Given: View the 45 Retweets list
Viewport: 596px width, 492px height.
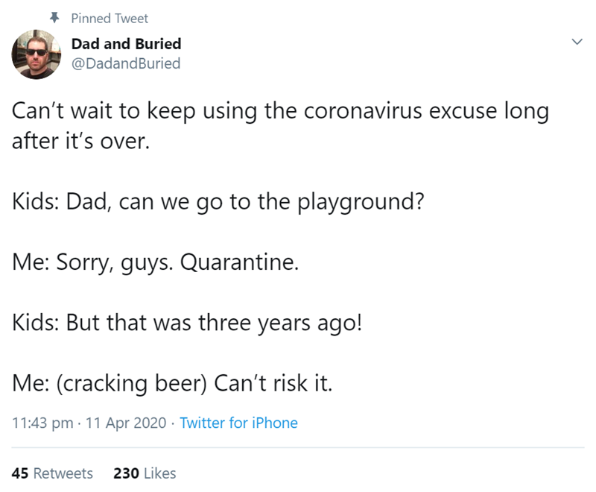Looking at the screenshot, I should (x=53, y=473).
